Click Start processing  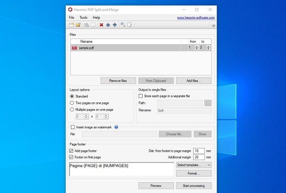(194, 185)
